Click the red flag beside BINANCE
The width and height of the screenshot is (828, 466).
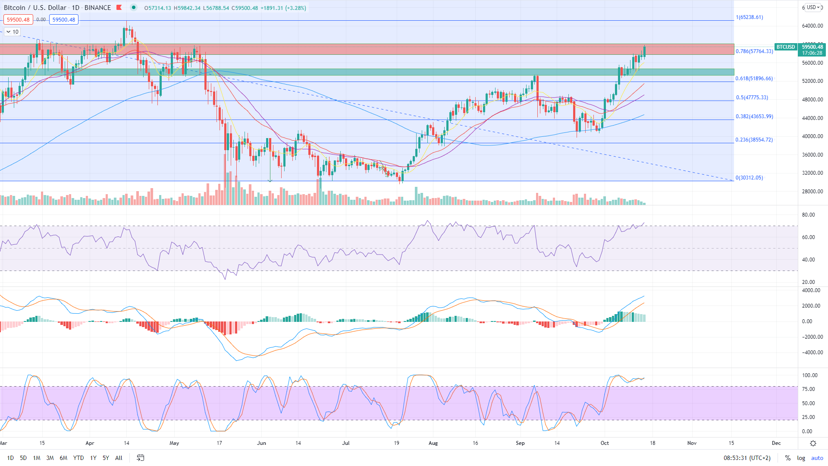(119, 8)
